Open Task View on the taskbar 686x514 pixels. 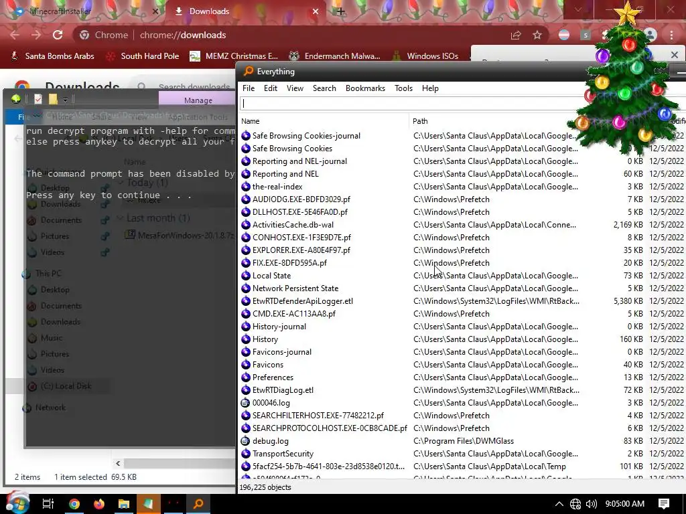coord(48,504)
